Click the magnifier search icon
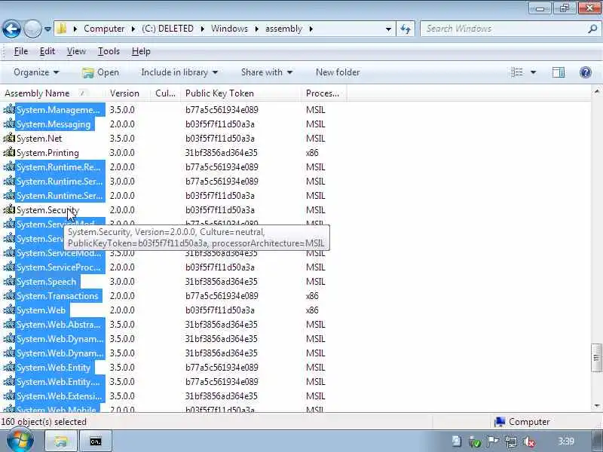Viewport: 603px width, 452px height. 592,29
